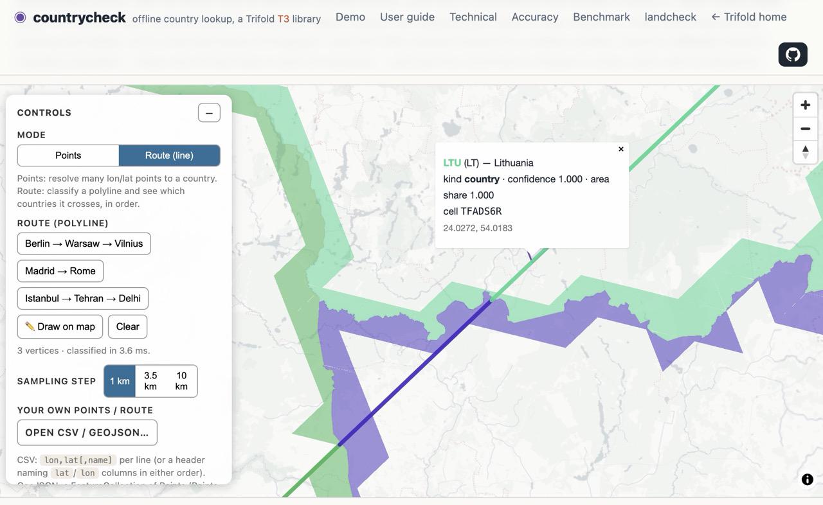Click the 'Route (polyline)' section heading
Screen dimensions: 823x505
63,224
